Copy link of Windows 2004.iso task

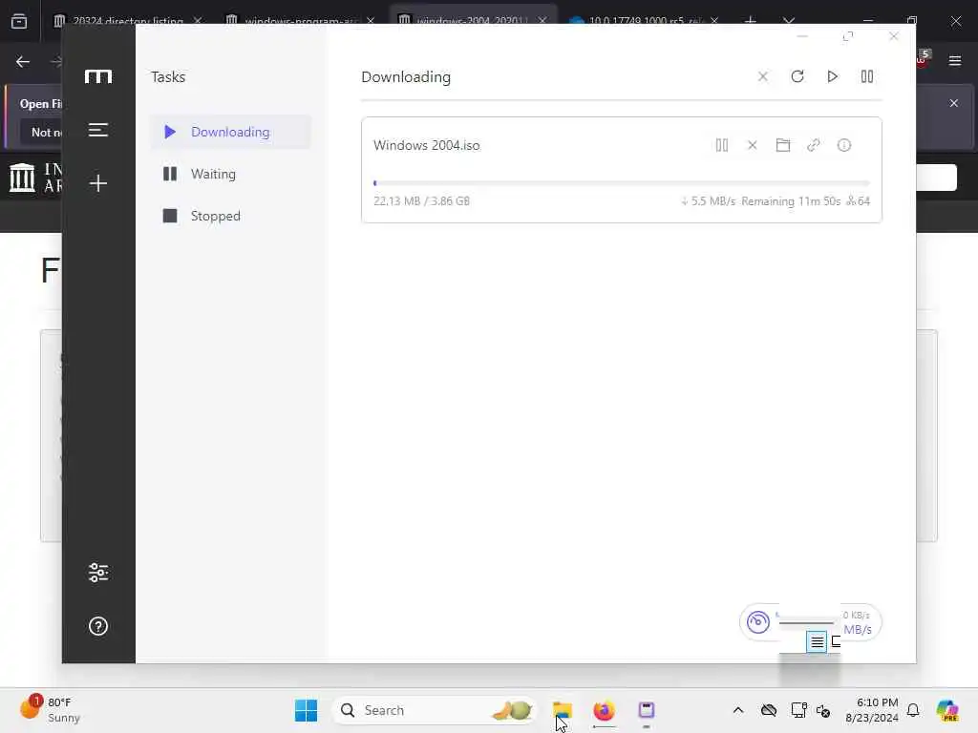[814, 145]
